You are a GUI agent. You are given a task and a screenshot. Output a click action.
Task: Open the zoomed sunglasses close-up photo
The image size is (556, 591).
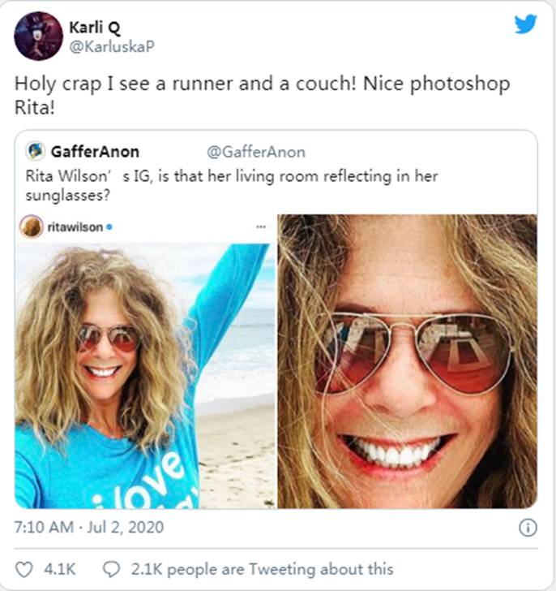click(x=407, y=361)
